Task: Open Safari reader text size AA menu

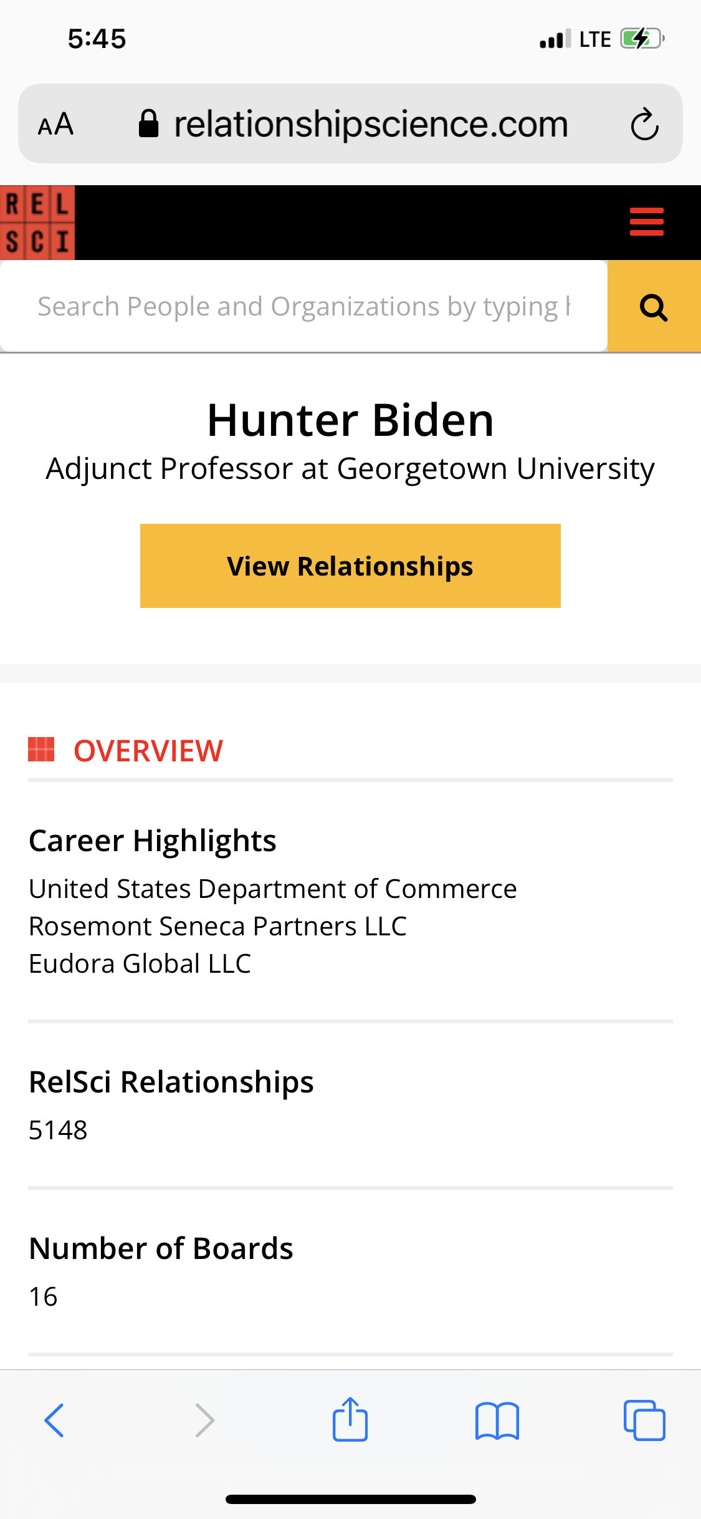Action: (x=56, y=124)
